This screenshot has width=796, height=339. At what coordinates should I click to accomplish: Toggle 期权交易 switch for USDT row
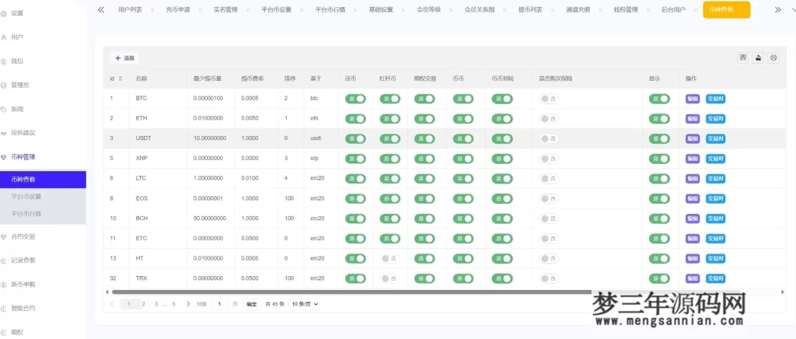424,138
